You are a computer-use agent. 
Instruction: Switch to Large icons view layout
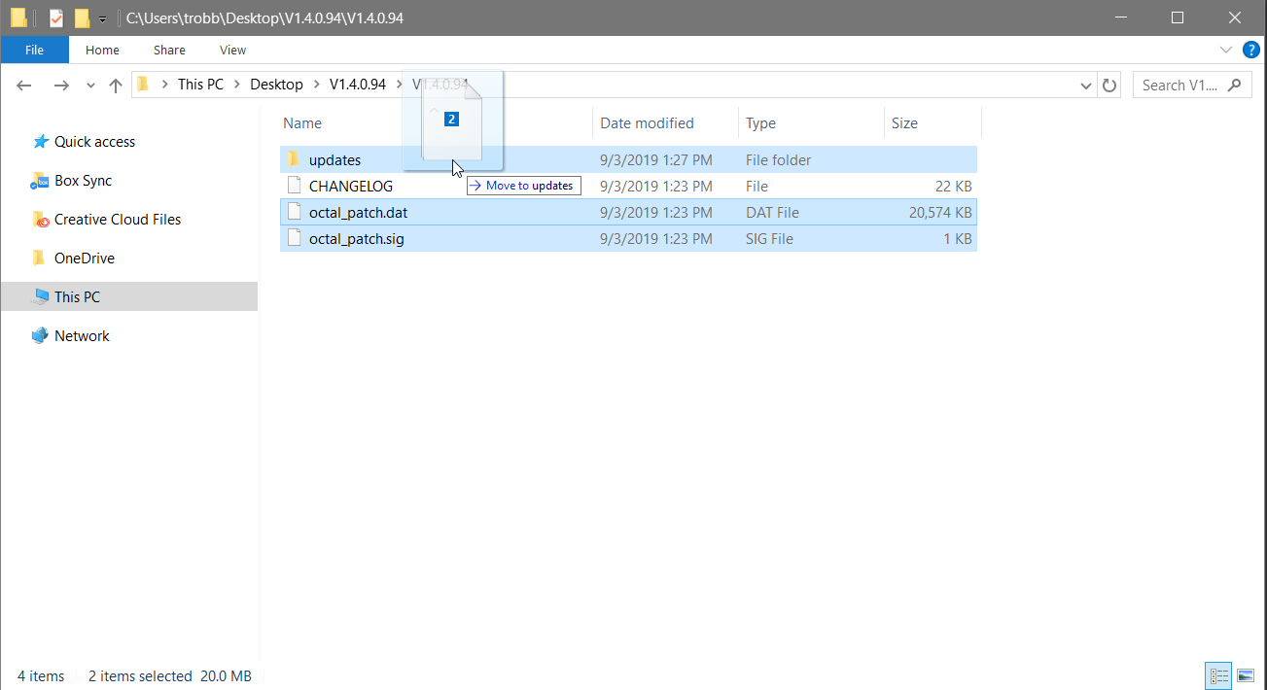click(x=1246, y=675)
